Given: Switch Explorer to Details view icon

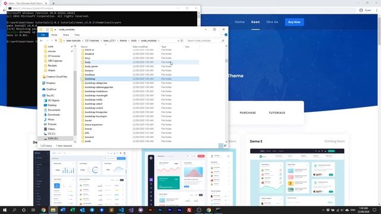Looking at the screenshot, I should (220, 146).
